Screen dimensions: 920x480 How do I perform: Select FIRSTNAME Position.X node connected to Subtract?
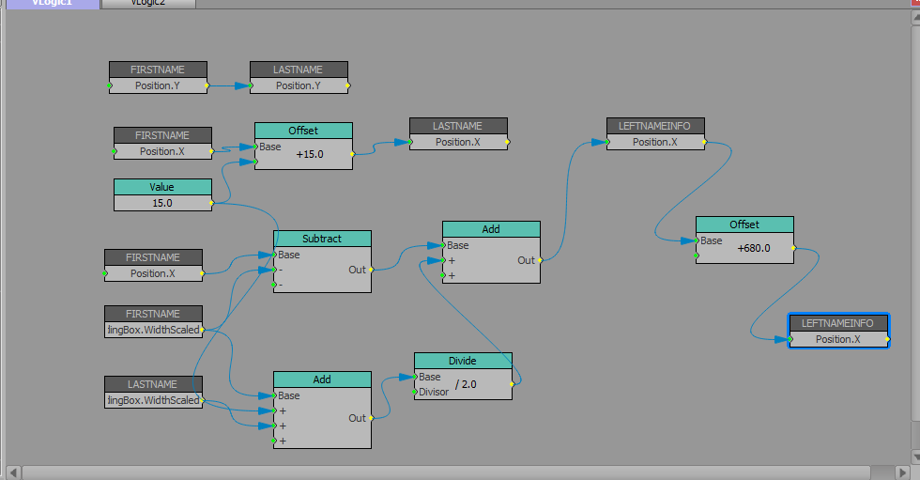(x=153, y=265)
